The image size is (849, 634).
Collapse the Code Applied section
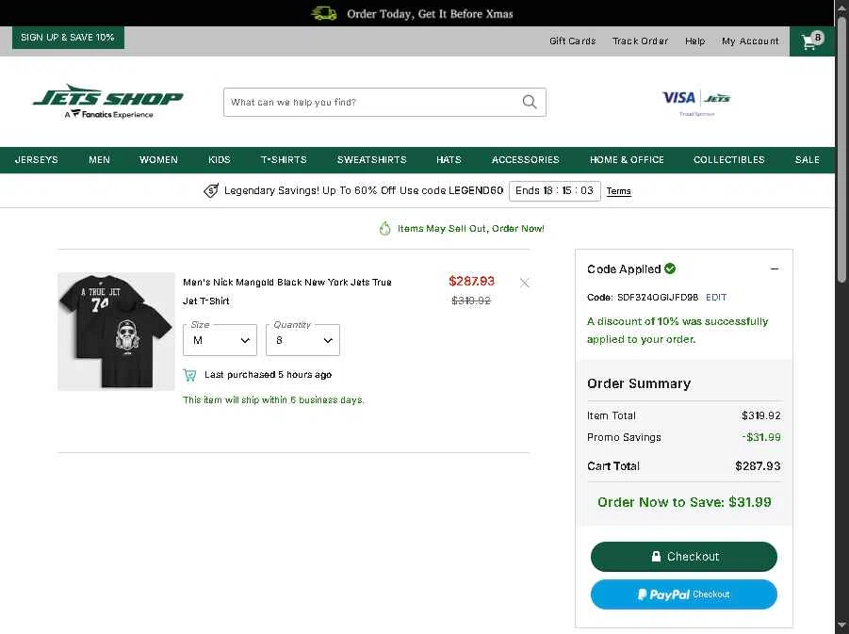(775, 268)
